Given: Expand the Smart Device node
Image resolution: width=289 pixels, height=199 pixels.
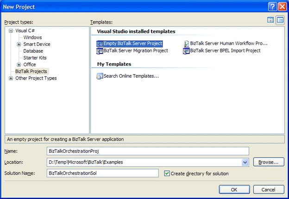Looking at the screenshot, I should coord(19,44).
